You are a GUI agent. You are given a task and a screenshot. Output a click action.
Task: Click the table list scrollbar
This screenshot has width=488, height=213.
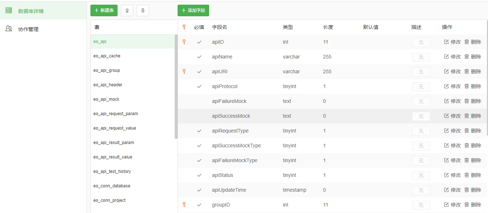point(176,87)
